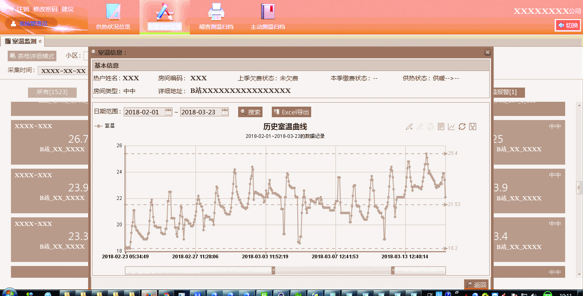583x296 pixels.
Task: Open start date calendar picker
Action: [x=168, y=112]
